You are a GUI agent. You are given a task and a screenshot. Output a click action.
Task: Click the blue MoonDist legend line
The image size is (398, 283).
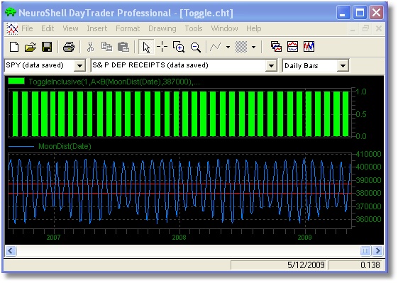point(21,146)
